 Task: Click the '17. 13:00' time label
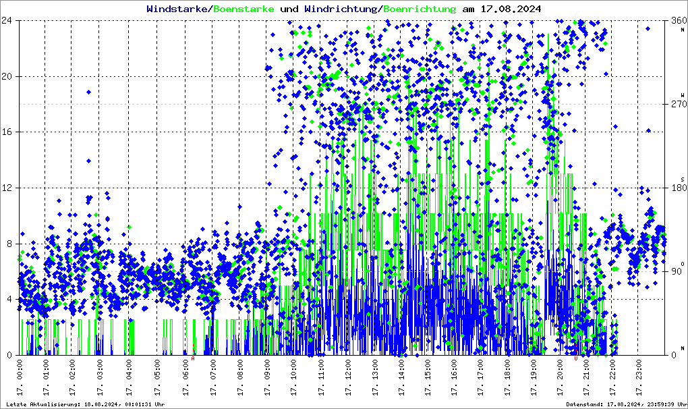[x=375, y=377]
